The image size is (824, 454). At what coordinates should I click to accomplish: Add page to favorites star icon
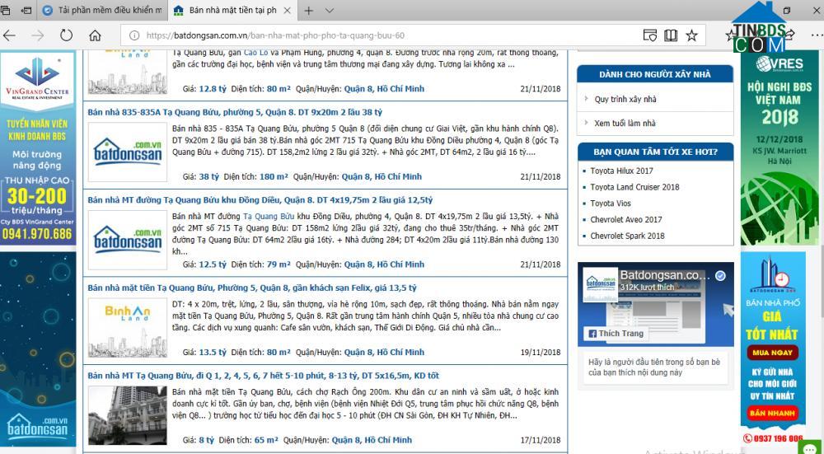(691, 35)
